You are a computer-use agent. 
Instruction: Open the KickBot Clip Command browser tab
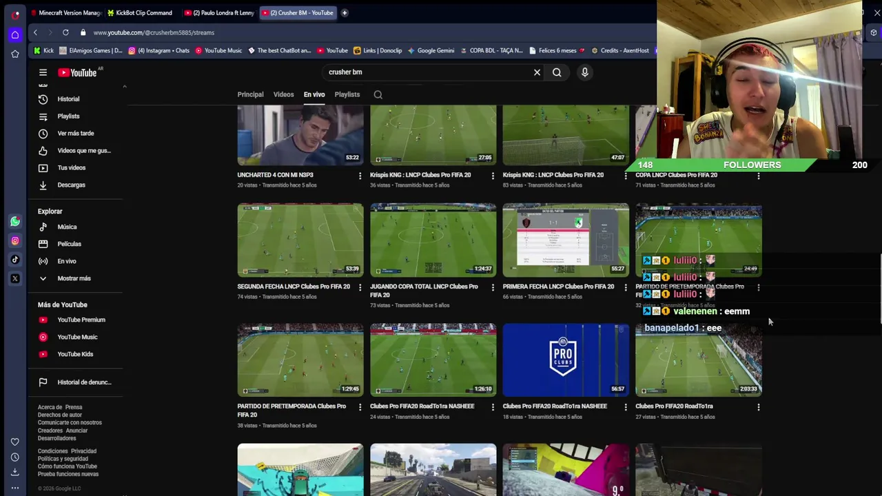pos(140,12)
